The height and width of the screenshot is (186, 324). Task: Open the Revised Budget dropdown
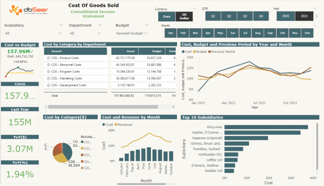pos(132,33)
